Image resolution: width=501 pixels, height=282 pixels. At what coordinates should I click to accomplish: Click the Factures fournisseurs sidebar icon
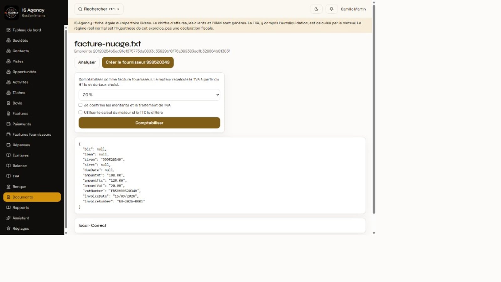(x=8, y=134)
